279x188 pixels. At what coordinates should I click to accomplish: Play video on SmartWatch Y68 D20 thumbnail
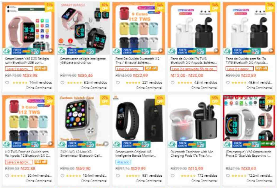coord(51,50)
